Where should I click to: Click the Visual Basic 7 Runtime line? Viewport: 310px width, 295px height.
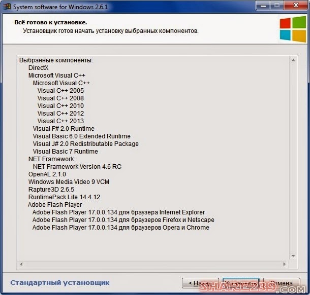(x=66, y=152)
